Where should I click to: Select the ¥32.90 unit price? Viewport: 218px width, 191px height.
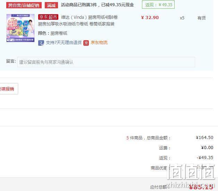coord(150,18)
